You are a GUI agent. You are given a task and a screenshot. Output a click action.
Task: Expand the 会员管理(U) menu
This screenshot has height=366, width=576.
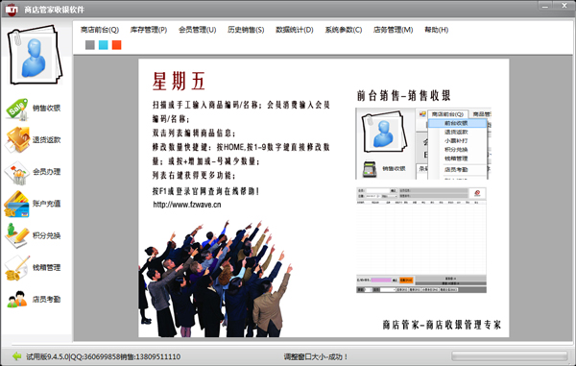click(x=197, y=30)
